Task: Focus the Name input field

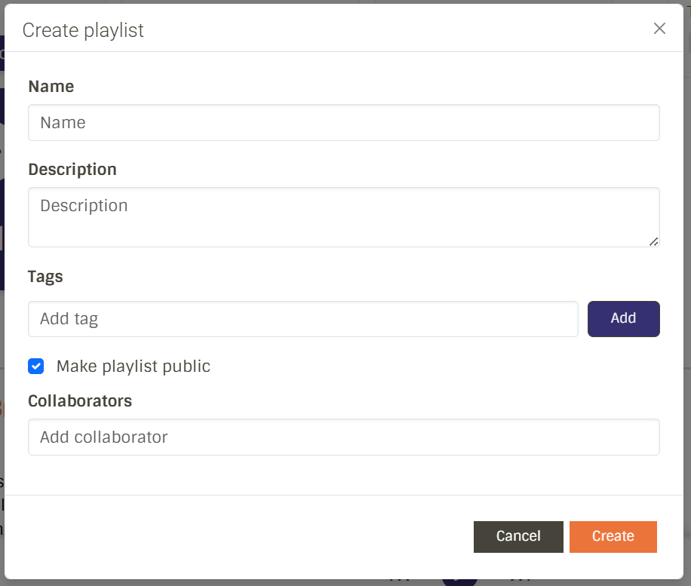Action: (343, 123)
